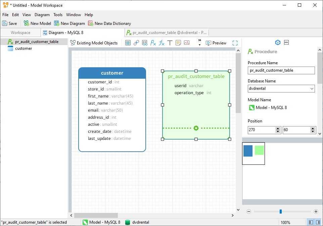Decrease the Position 60 value
The image size is (323, 226).
[313, 131]
